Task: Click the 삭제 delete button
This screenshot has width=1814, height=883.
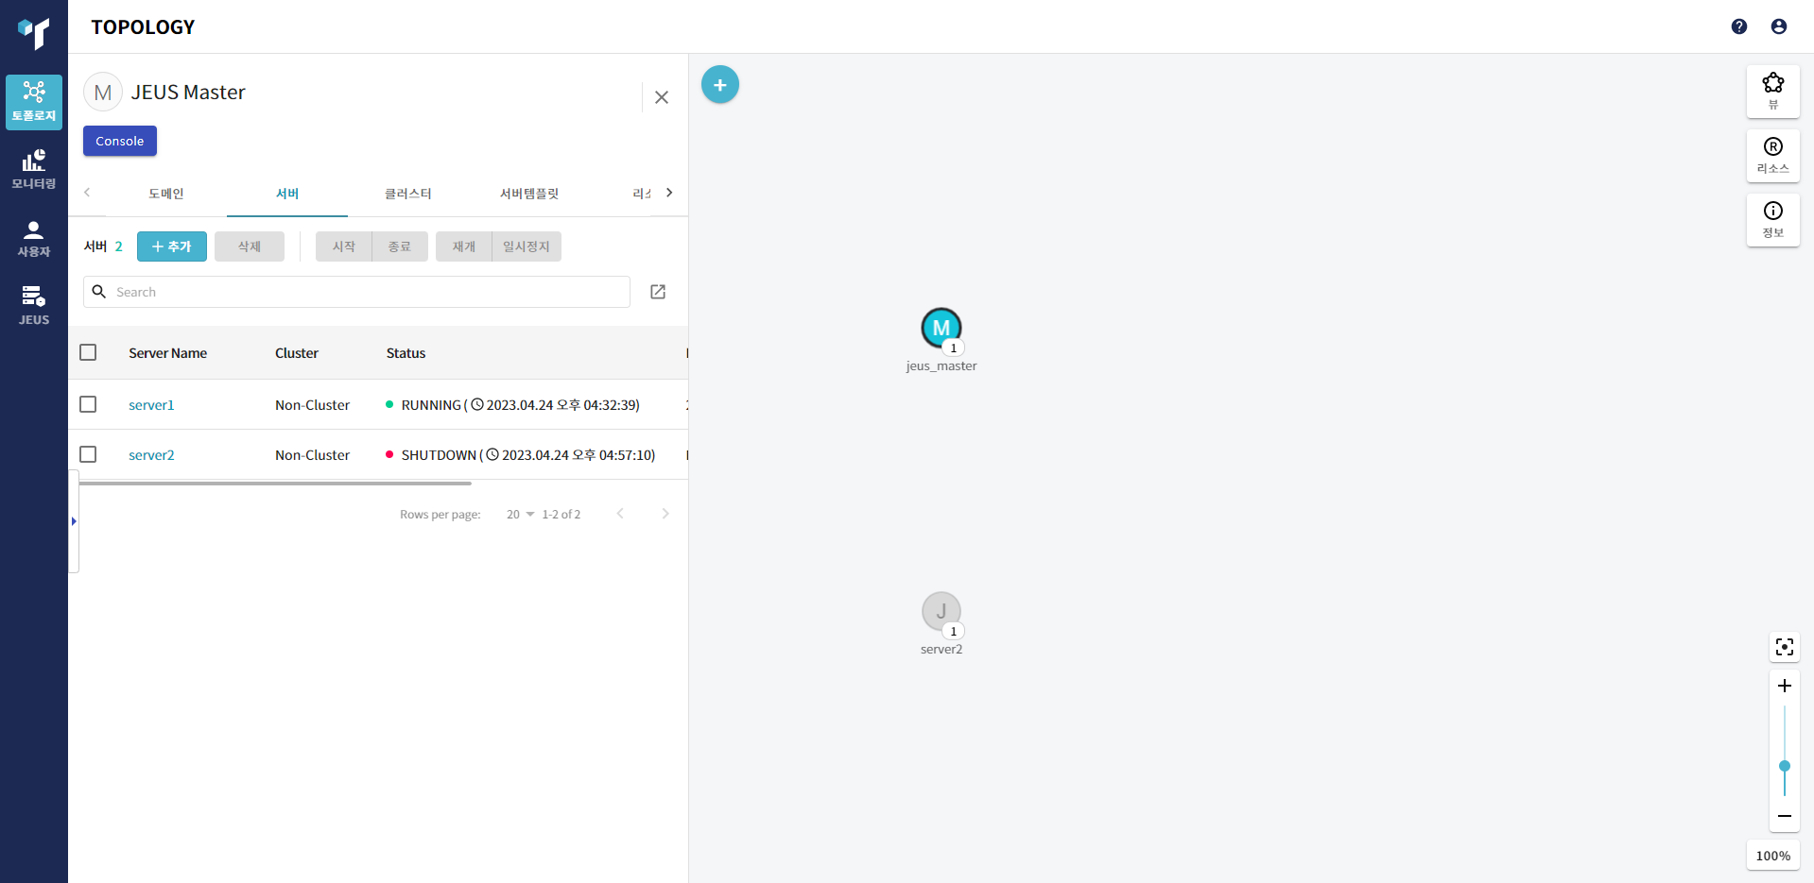Action: click(250, 246)
